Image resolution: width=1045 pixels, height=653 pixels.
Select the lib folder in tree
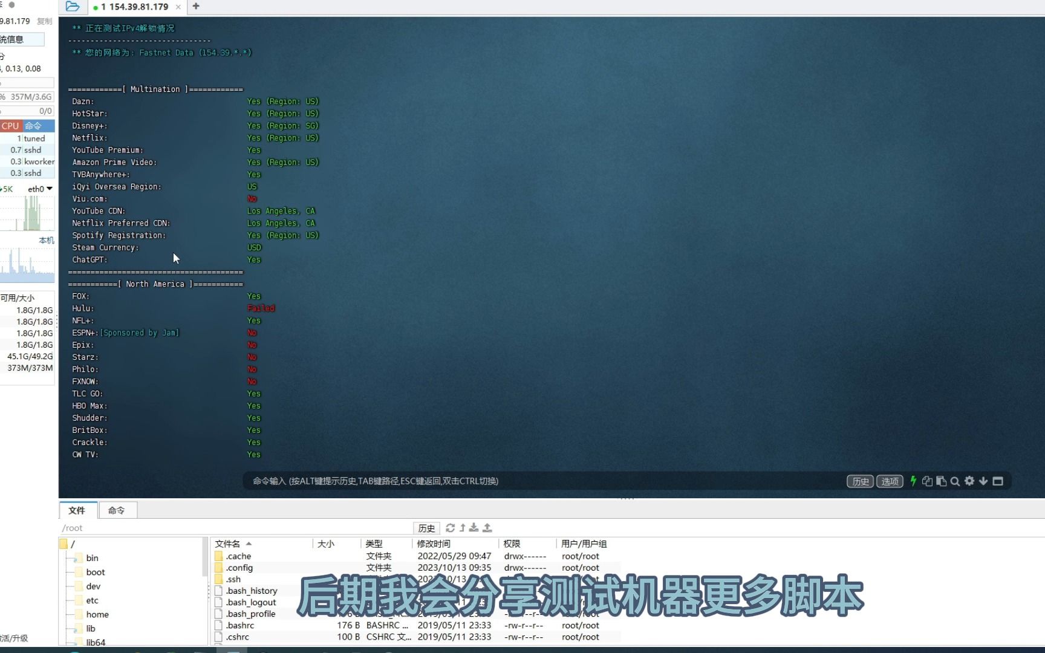pos(85,628)
